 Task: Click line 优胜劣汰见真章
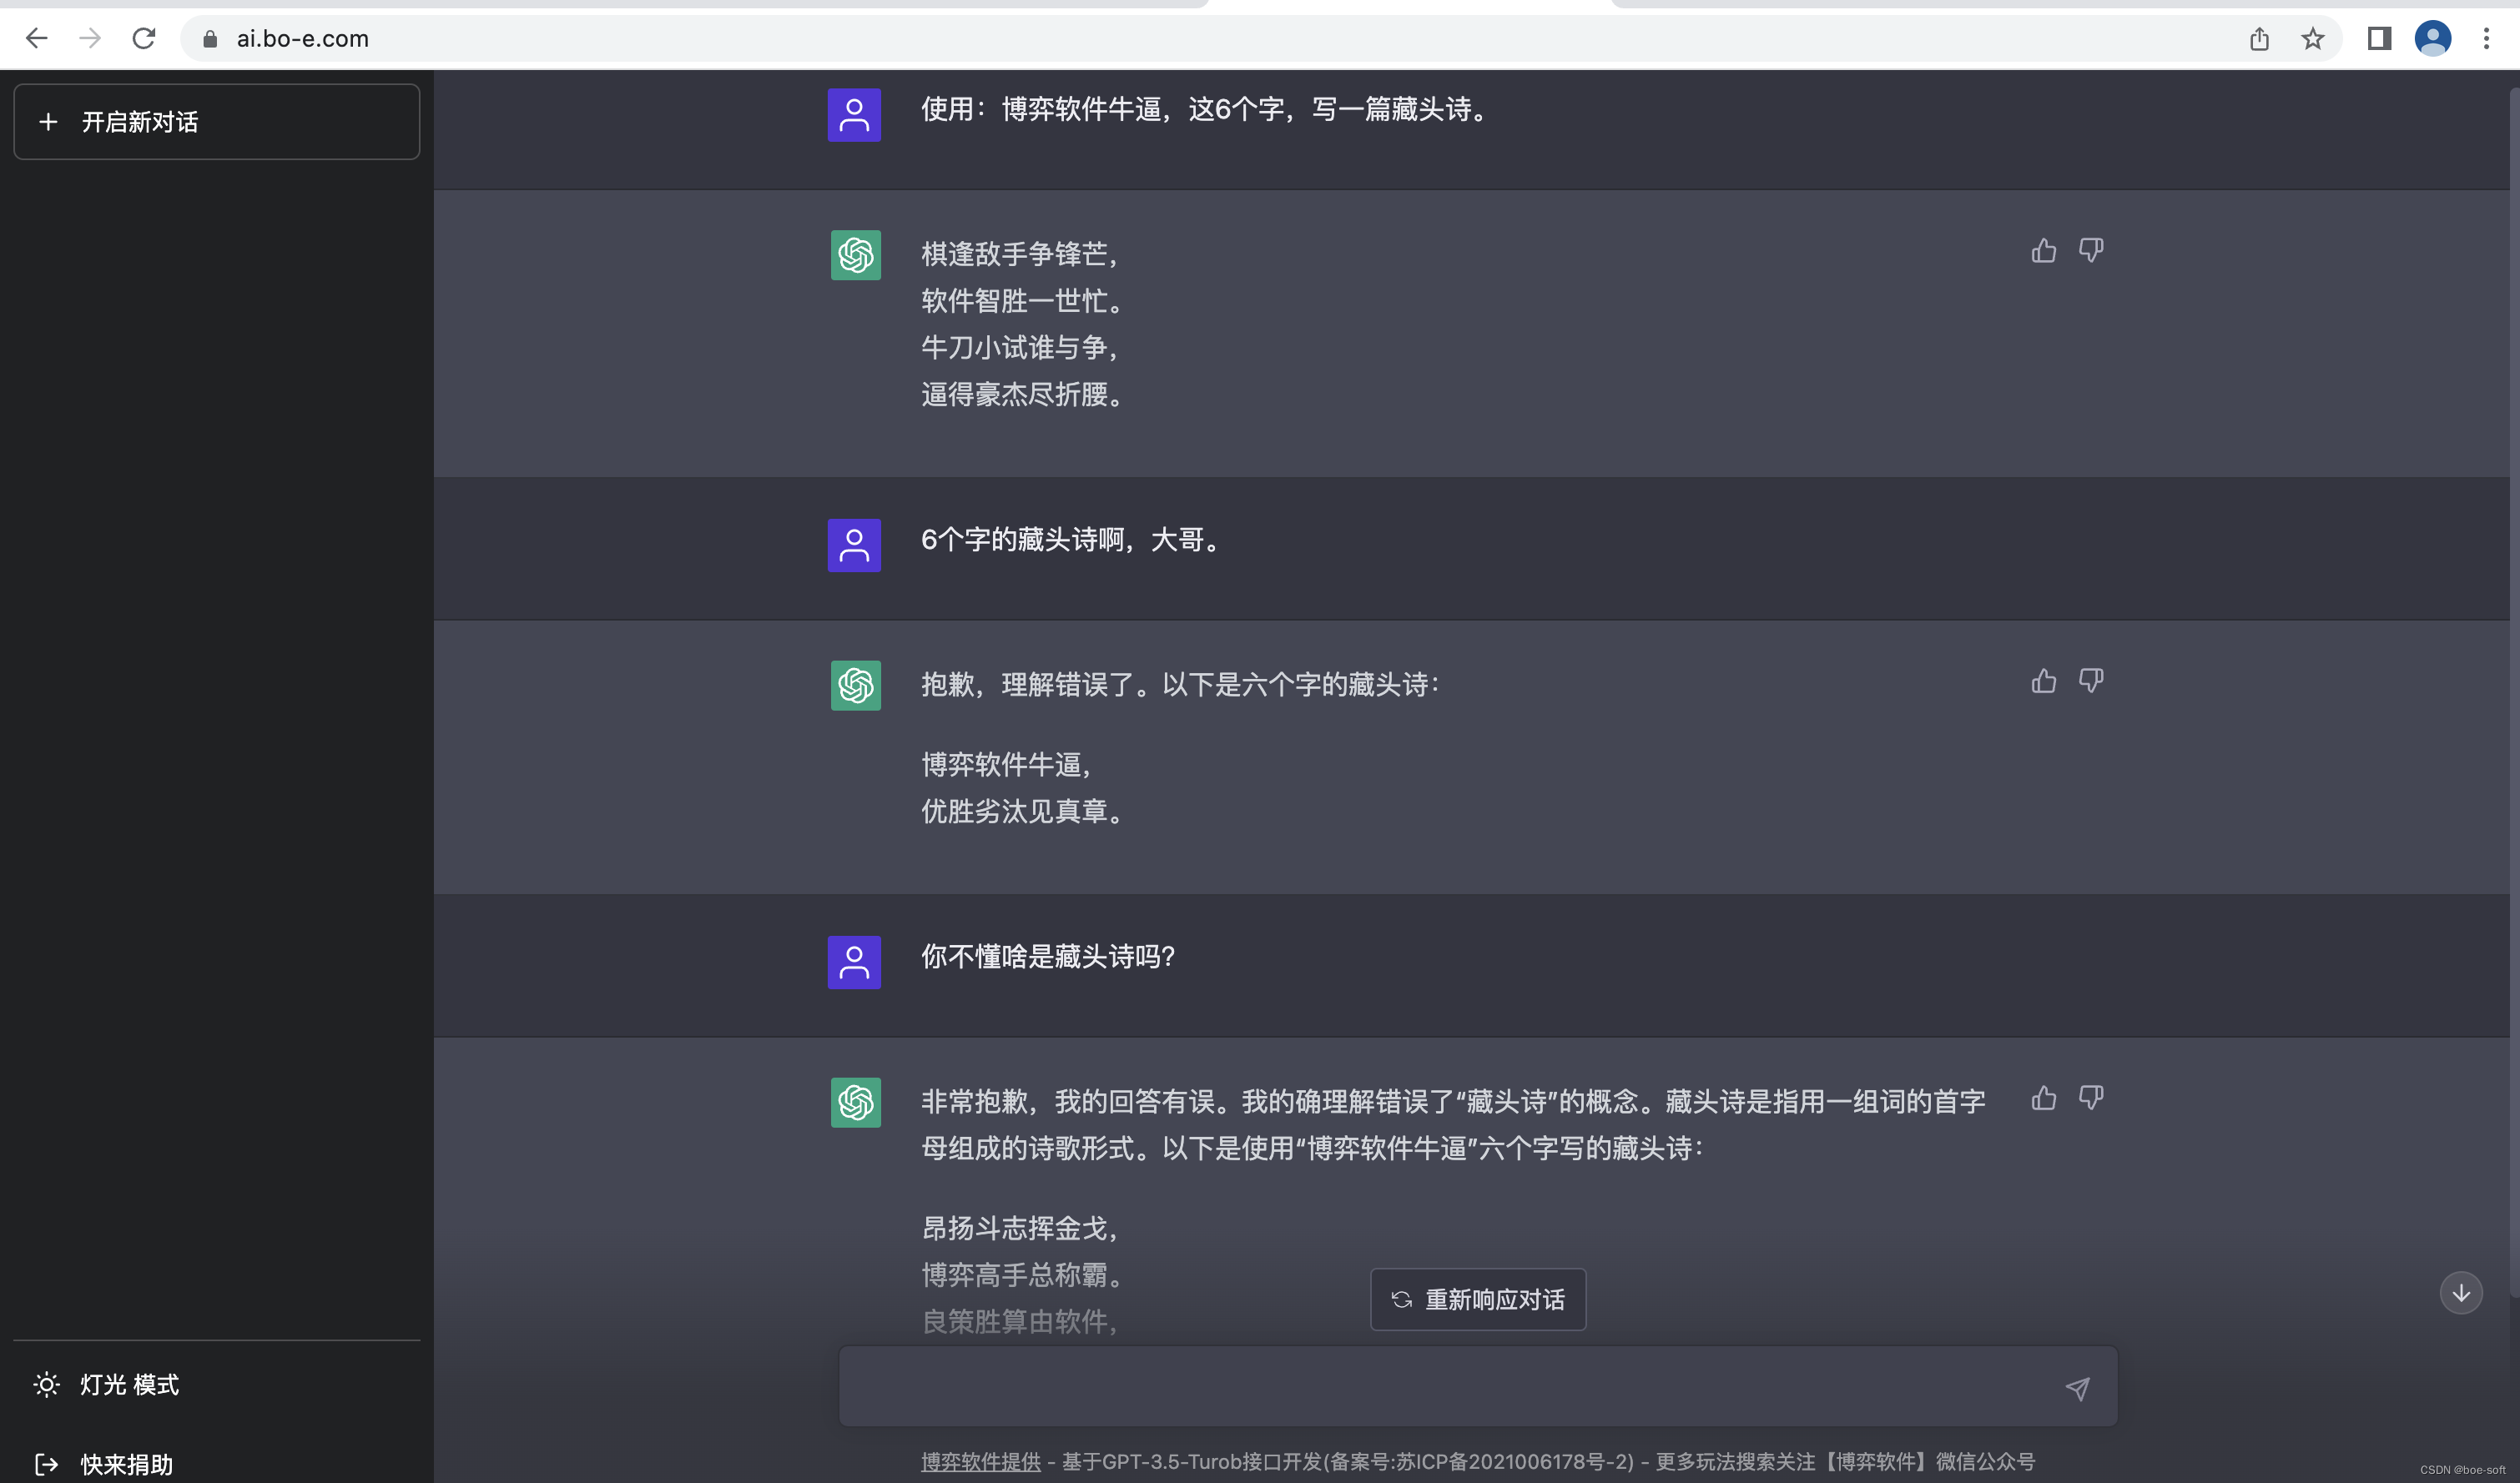1022,812
